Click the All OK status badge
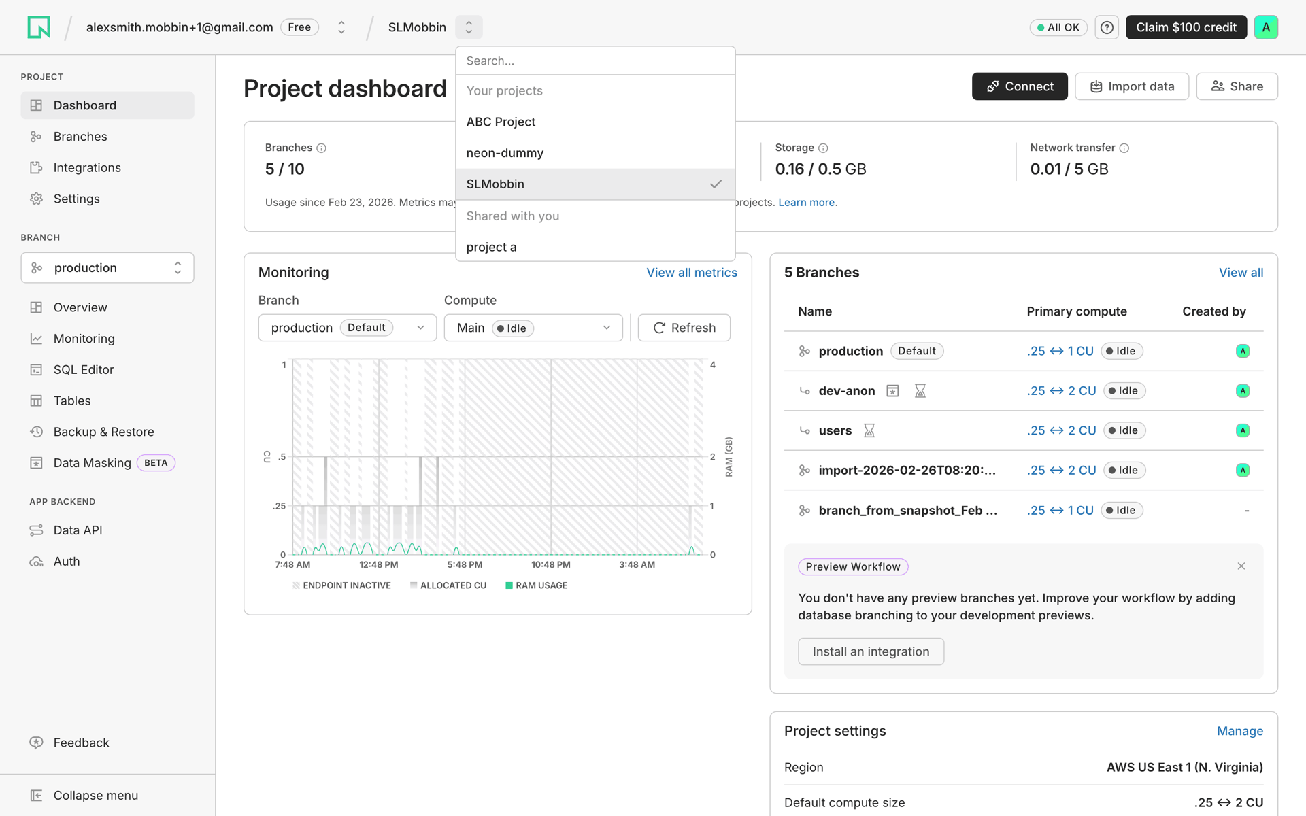The width and height of the screenshot is (1306, 816). (1058, 27)
